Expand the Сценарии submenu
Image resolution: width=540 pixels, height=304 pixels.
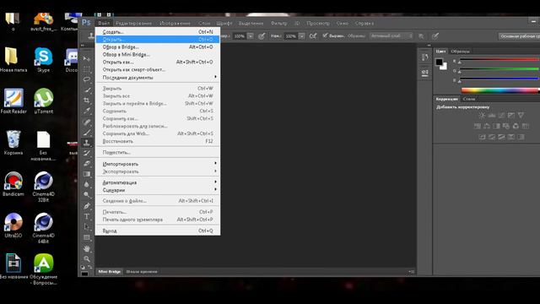click(x=158, y=190)
